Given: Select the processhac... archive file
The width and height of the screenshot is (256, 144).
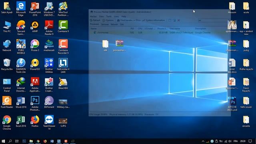Looking at the screenshot, I should pos(120,46).
